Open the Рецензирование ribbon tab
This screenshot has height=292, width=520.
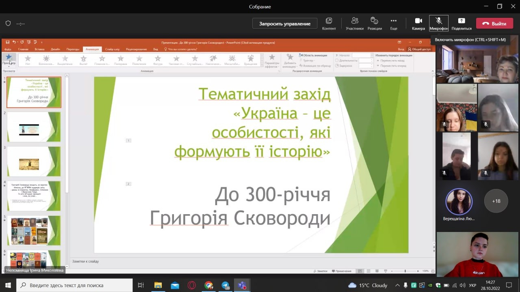click(x=136, y=49)
